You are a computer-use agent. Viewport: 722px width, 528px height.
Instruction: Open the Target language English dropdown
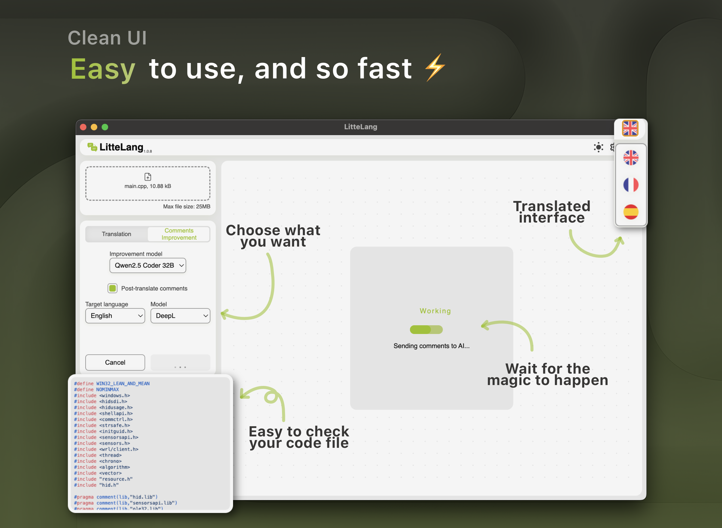point(115,316)
